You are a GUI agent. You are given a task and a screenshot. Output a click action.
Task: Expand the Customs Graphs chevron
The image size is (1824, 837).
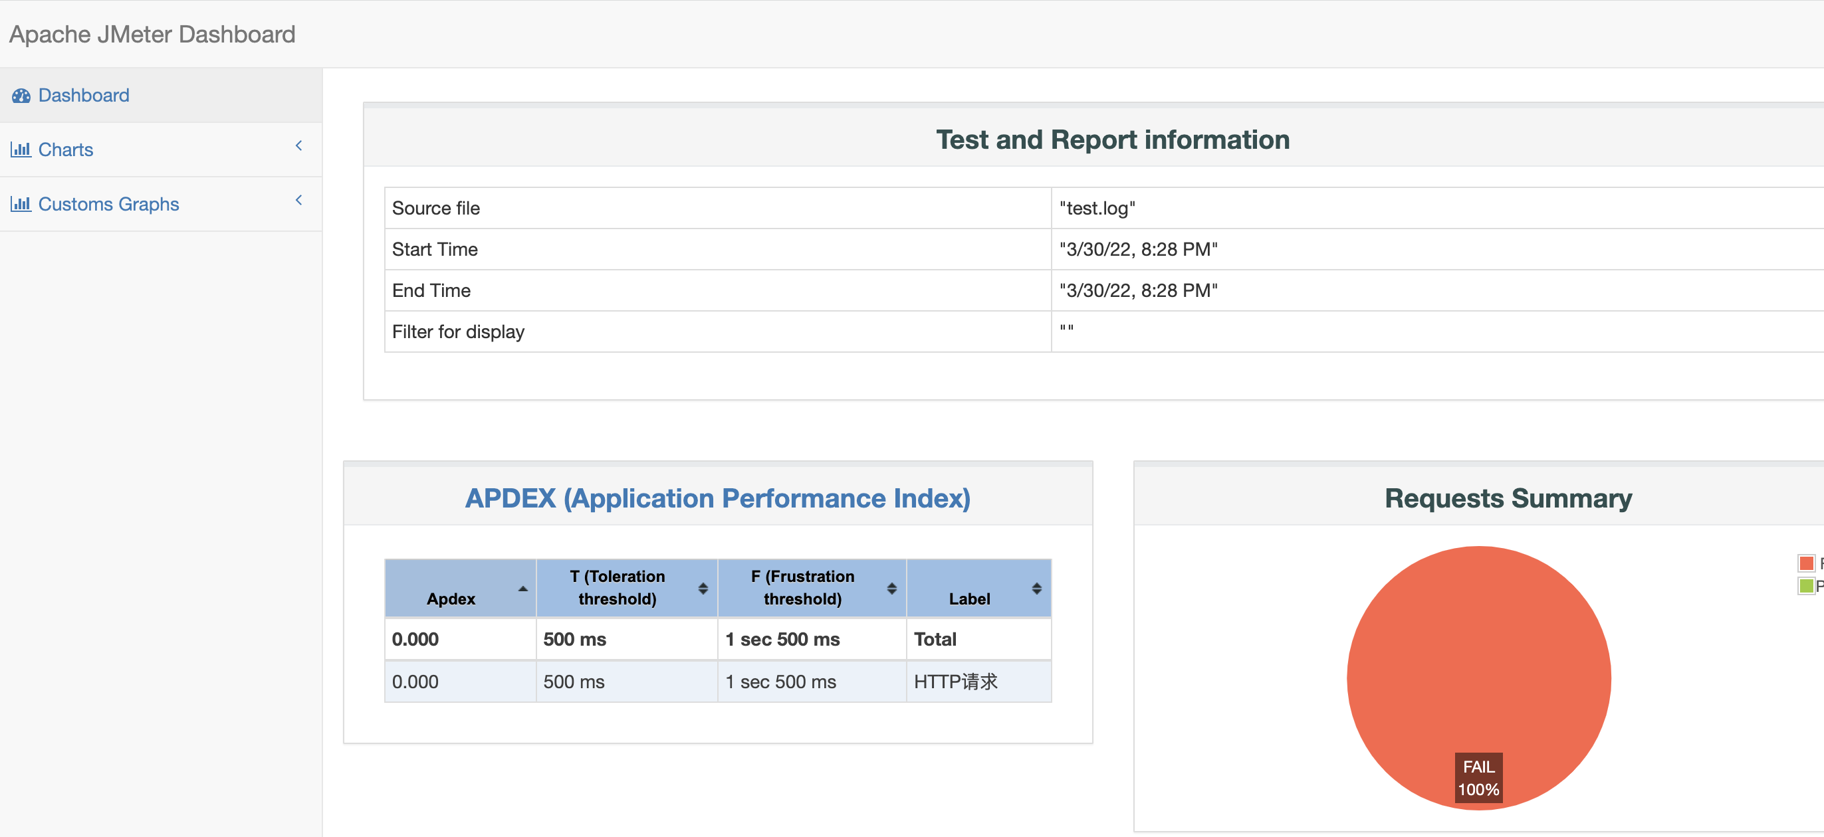point(299,200)
